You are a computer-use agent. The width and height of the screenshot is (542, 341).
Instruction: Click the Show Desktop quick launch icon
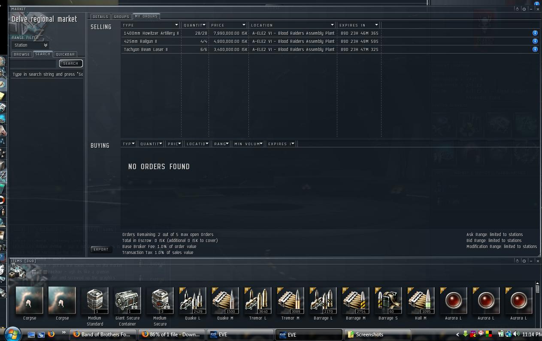click(31, 334)
